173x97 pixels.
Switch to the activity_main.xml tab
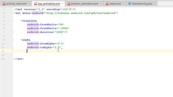(x=16, y=4)
